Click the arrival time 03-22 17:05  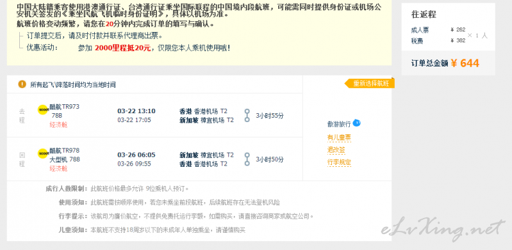[134, 120]
